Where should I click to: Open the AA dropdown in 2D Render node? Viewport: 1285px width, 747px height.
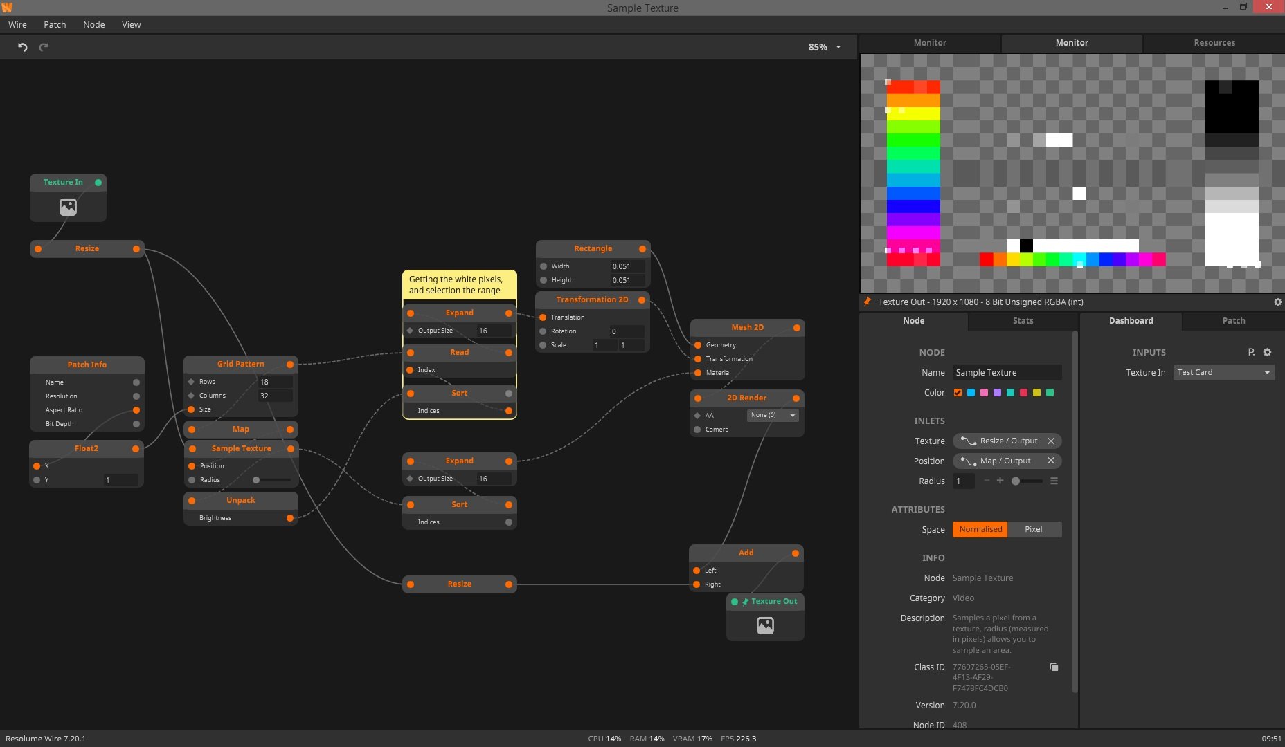pos(773,415)
